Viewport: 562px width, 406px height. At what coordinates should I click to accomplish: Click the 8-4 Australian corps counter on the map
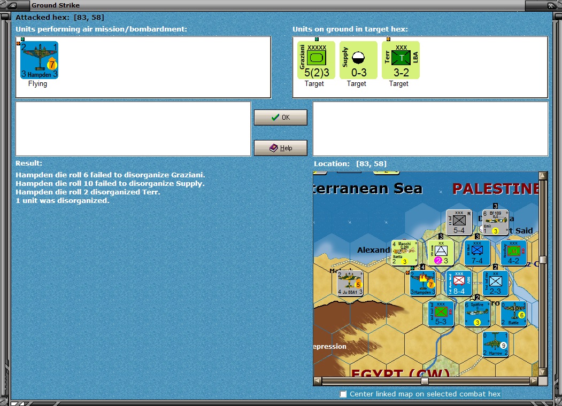pyautogui.click(x=459, y=283)
